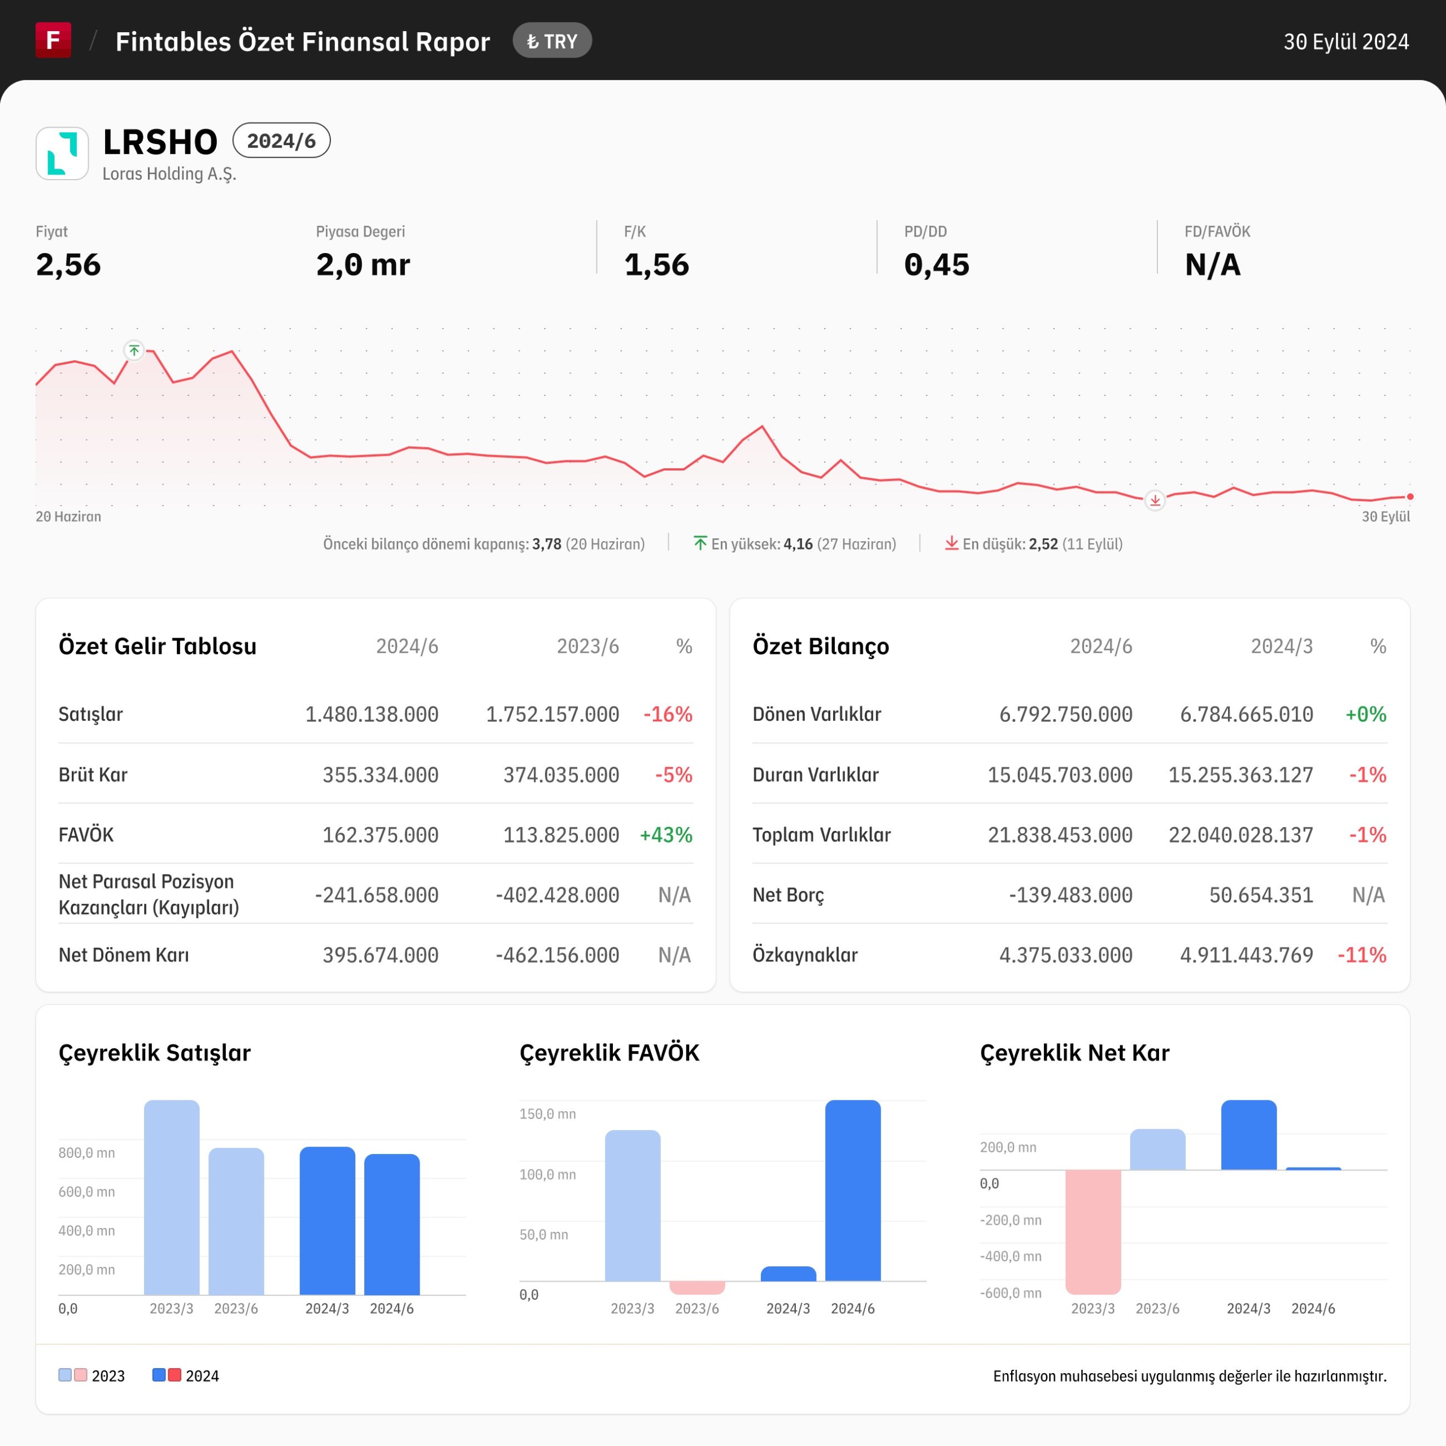Click the Özkaynaklar change -11%
Screen dimensions: 1446x1446
tap(1362, 955)
